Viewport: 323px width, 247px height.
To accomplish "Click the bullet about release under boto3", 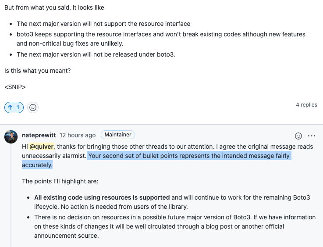I will [x=96, y=54].
